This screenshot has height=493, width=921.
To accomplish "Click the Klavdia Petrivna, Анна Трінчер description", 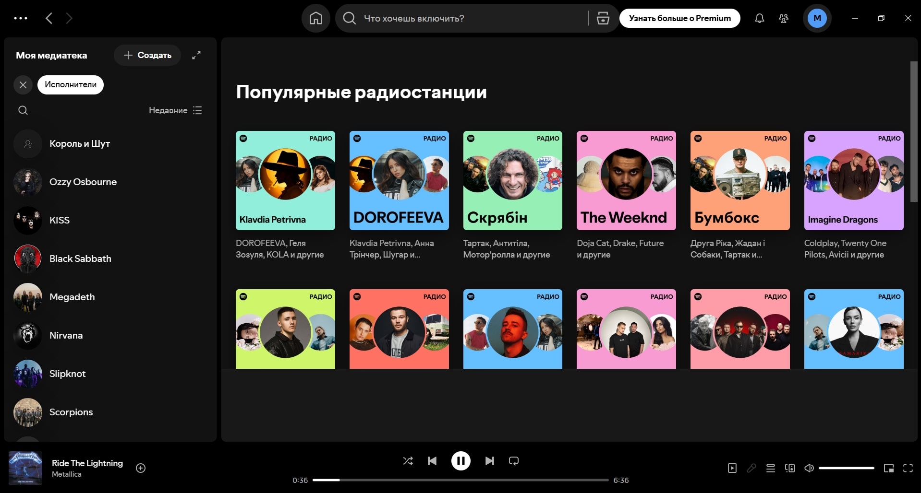I will pyautogui.click(x=392, y=249).
